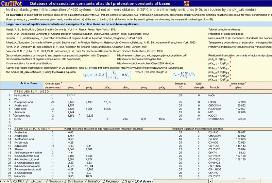Screen dimensions: 272x183
Task: Select the Acetamide row name
Action: pos(20,132)
